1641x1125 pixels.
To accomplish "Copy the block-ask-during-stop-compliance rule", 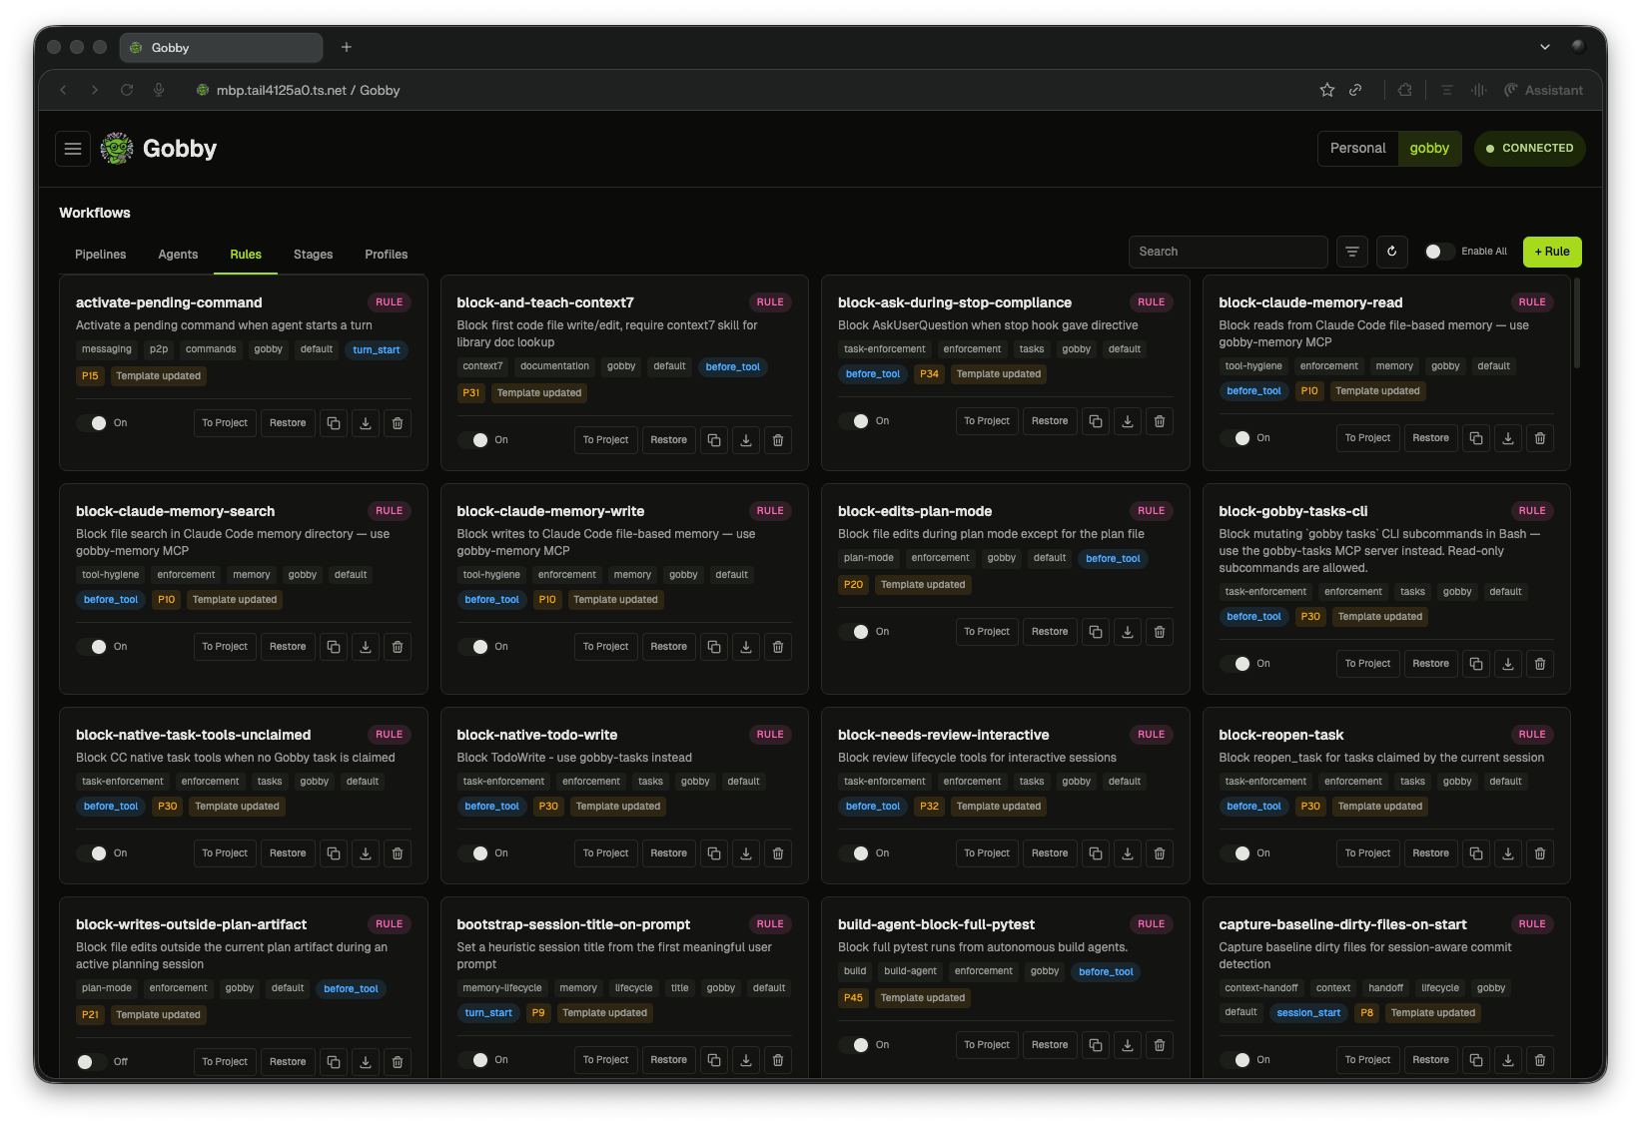I will click(x=1096, y=421).
